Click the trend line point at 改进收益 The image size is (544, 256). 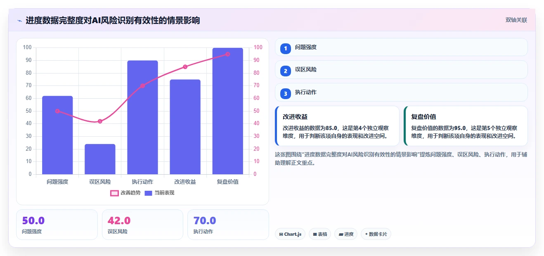(185, 67)
